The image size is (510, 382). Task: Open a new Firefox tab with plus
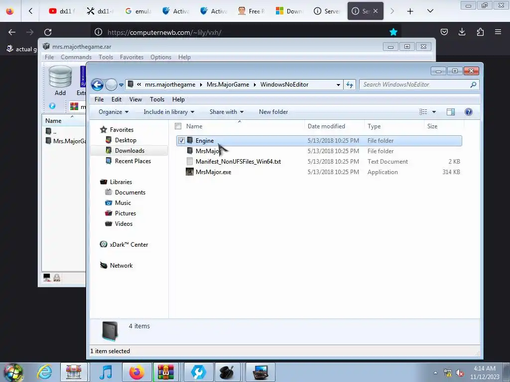click(x=410, y=11)
